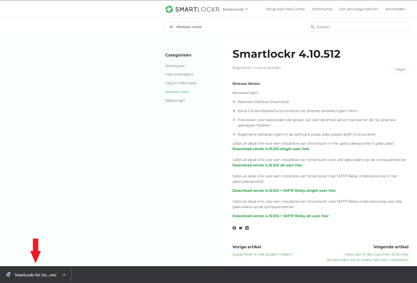Open FAQ en informatie category

click(181, 83)
